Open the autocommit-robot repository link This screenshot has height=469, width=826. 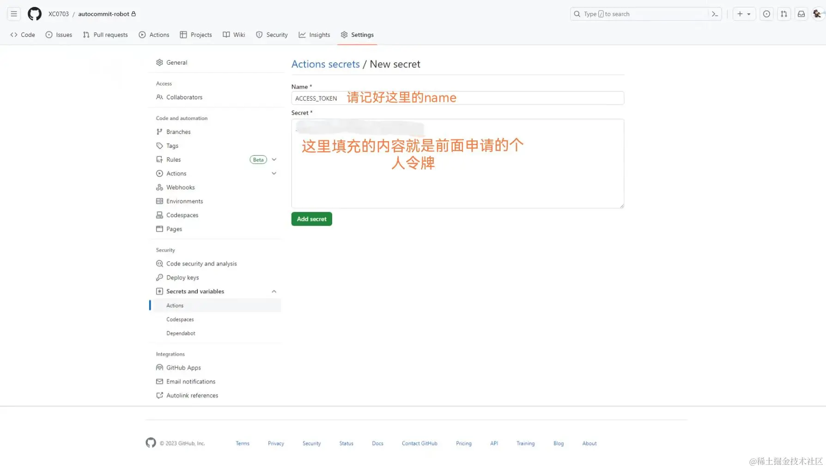click(x=103, y=14)
